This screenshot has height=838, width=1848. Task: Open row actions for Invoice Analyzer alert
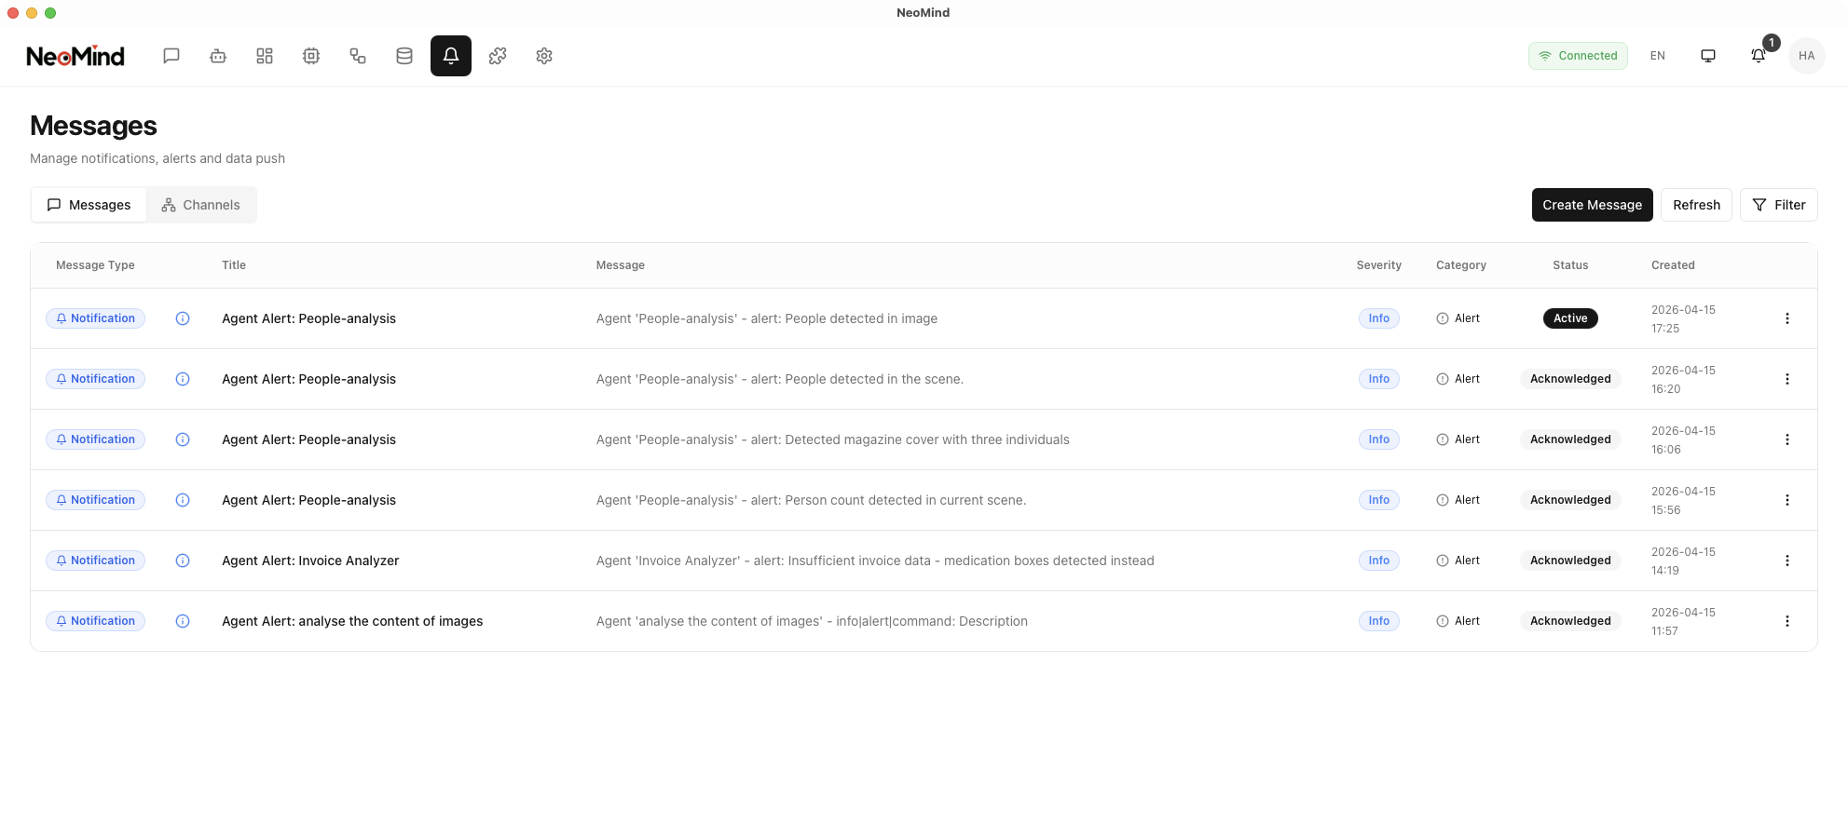[x=1786, y=561]
